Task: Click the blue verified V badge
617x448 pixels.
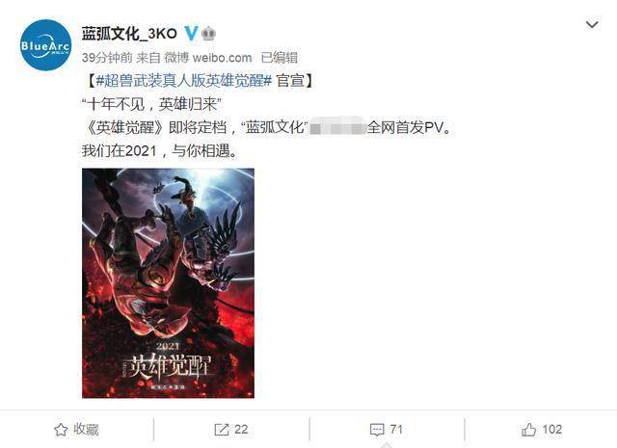Action: point(191,34)
